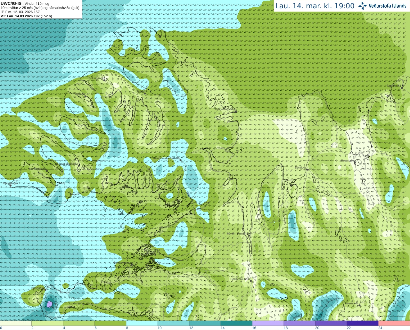The image size is (410, 330).
Task: Click the 8–10 m/s light cyan legend swatch
Action: click(142, 323)
